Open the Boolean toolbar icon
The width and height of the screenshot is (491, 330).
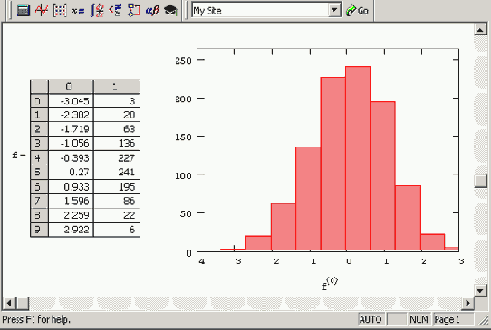point(115,10)
